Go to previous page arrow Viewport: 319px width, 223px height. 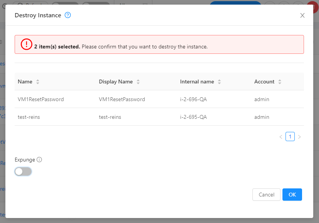pyautogui.click(x=281, y=136)
